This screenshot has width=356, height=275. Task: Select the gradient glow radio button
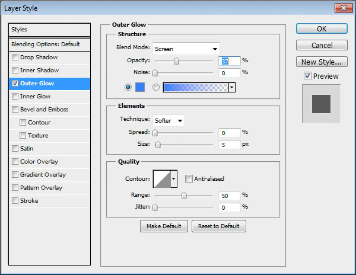[x=156, y=87]
